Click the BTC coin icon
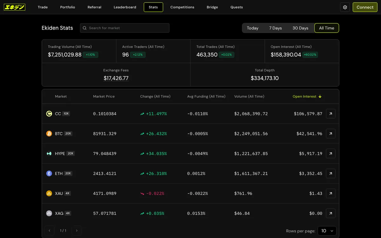Viewport: 381px width, 238px height. pyautogui.click(x=49, y=134)
